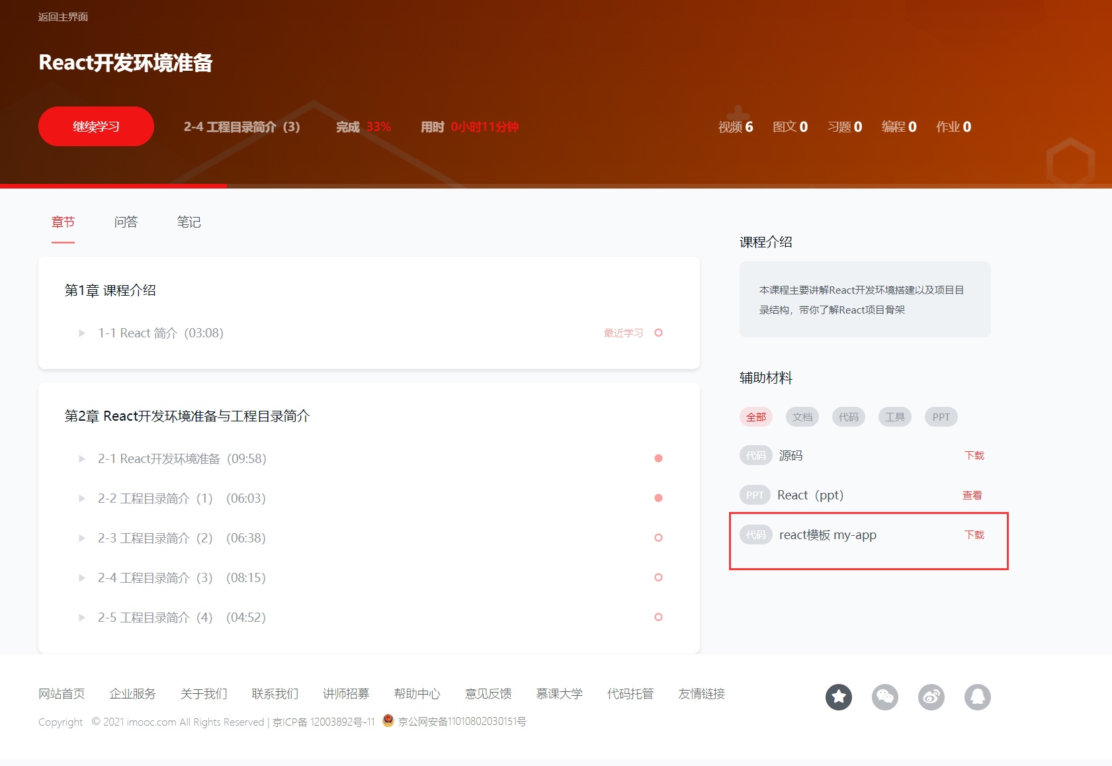Viewport: 1112px width, 766px height.
Task: Click 京公网安备11010802030151号 link
Action: coord(462,722)
